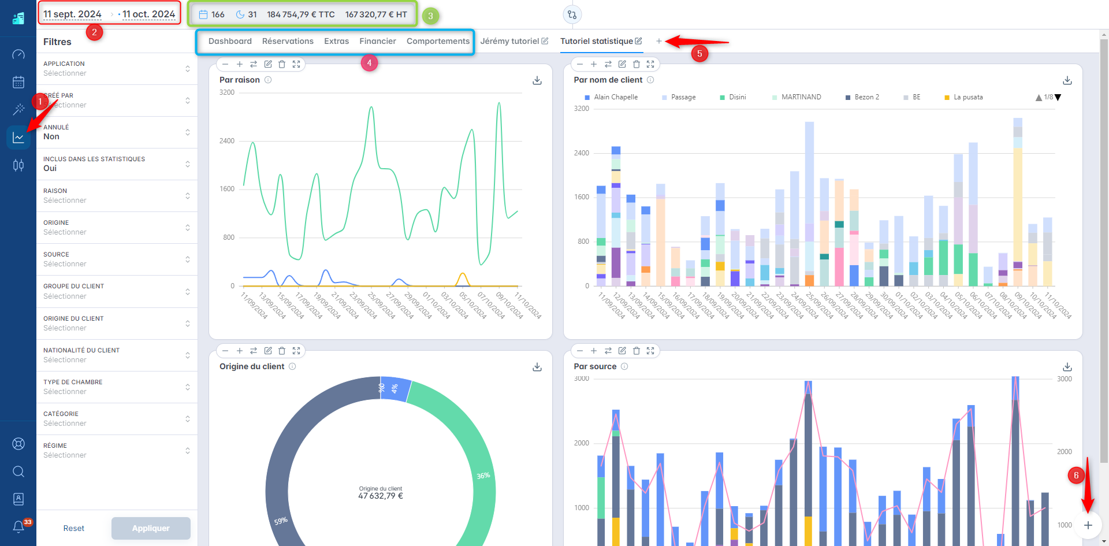This screenshot has width=1109, height=546.
Task: Open the statistics chart icon in sidebar
Action: [x=18, y=138]
